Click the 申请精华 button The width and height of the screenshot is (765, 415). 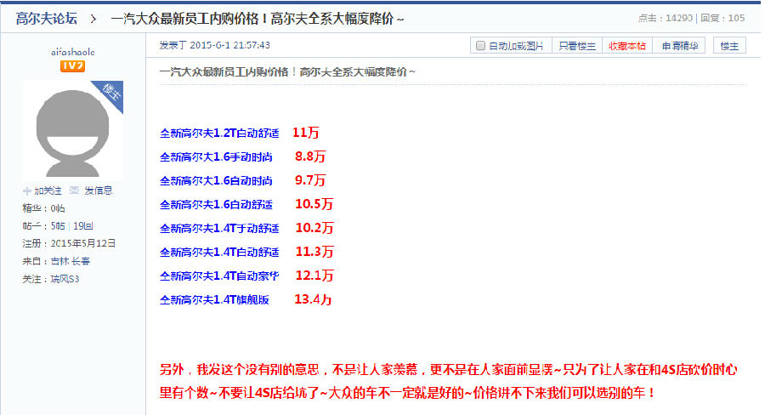681,46
